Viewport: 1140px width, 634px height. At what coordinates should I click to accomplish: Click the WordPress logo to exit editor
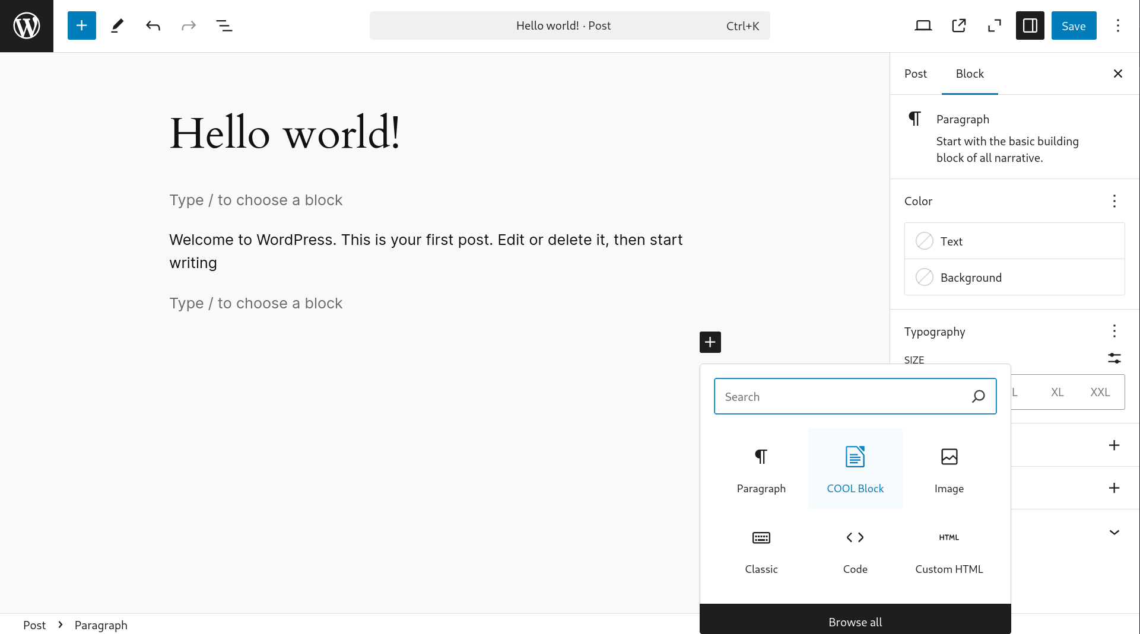27,26
